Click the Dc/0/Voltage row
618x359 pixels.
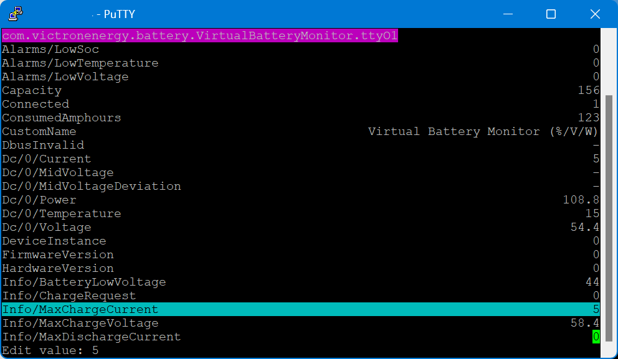[47, 227]
